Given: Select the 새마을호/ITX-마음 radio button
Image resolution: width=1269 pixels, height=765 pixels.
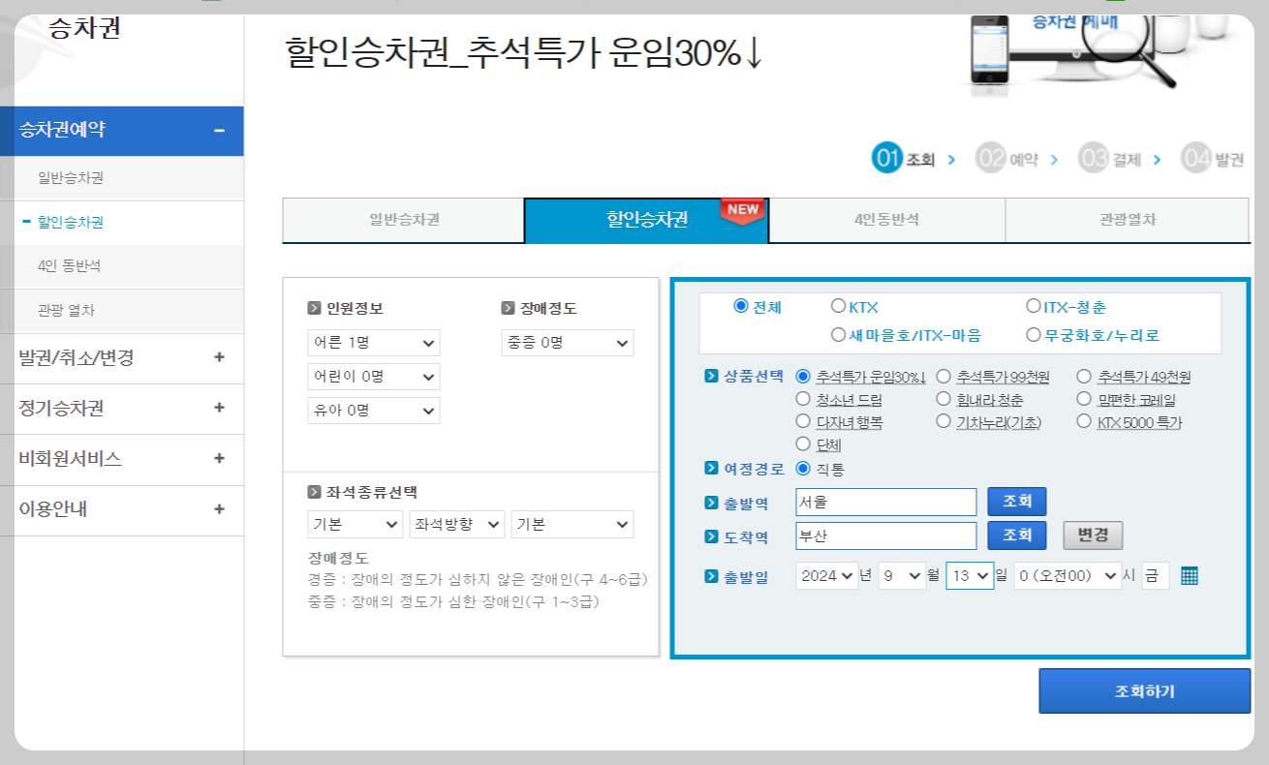Looking at the screenshot, I should (838, 335).
